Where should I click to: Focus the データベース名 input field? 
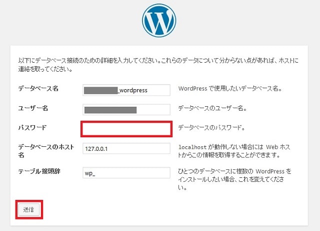126,90
